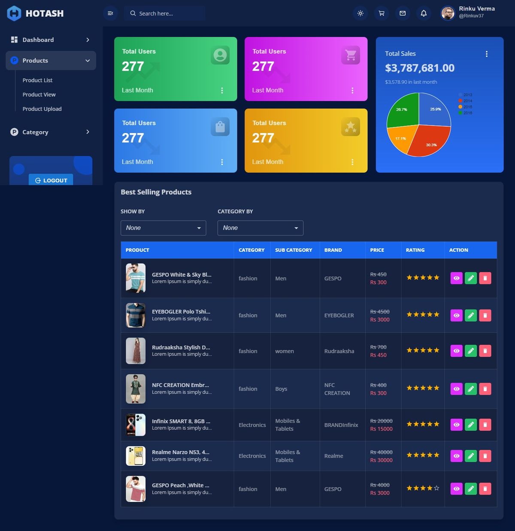Delete GESPO Peach, White product
The image size is (515, 531).
tap(485, 489)
